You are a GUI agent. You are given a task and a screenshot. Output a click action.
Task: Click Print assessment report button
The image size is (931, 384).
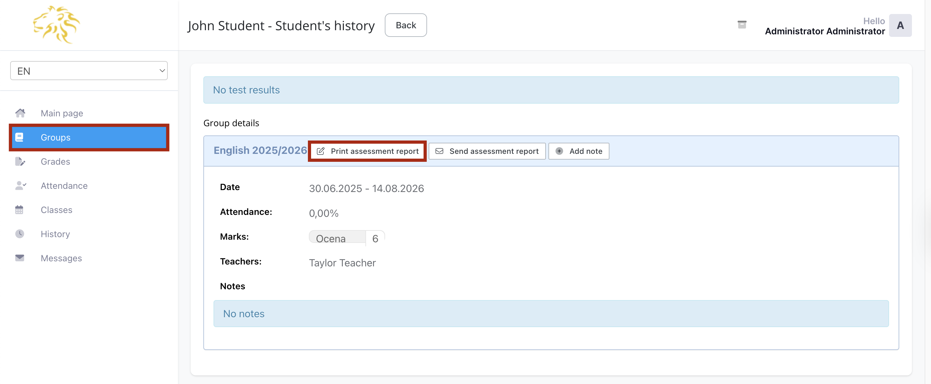[367, 151]
